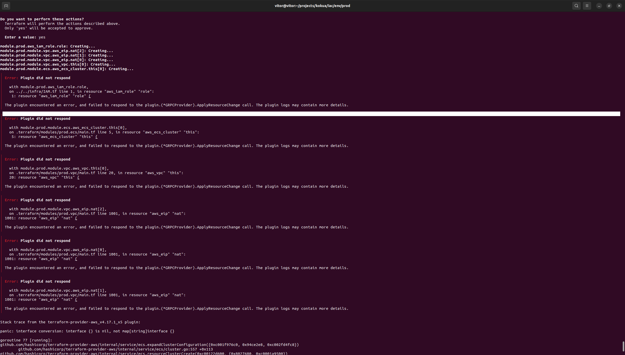Screen dimensions: 625x355
Task: Click the 'aws_eip.nat[1]: Creating...' line
Action: (x=57, y=55)
